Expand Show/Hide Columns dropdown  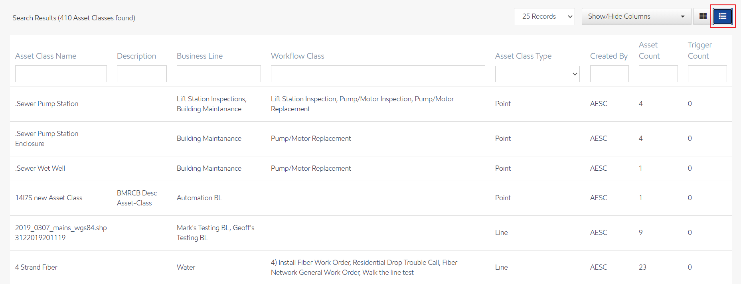point(636,16)
